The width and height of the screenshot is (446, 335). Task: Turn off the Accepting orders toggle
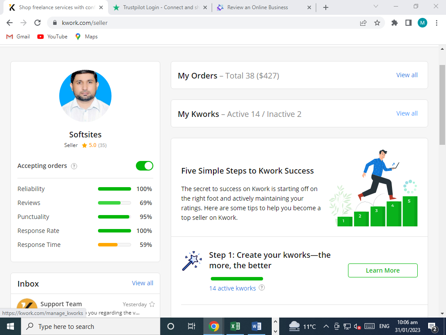click(x=145, y=166)
